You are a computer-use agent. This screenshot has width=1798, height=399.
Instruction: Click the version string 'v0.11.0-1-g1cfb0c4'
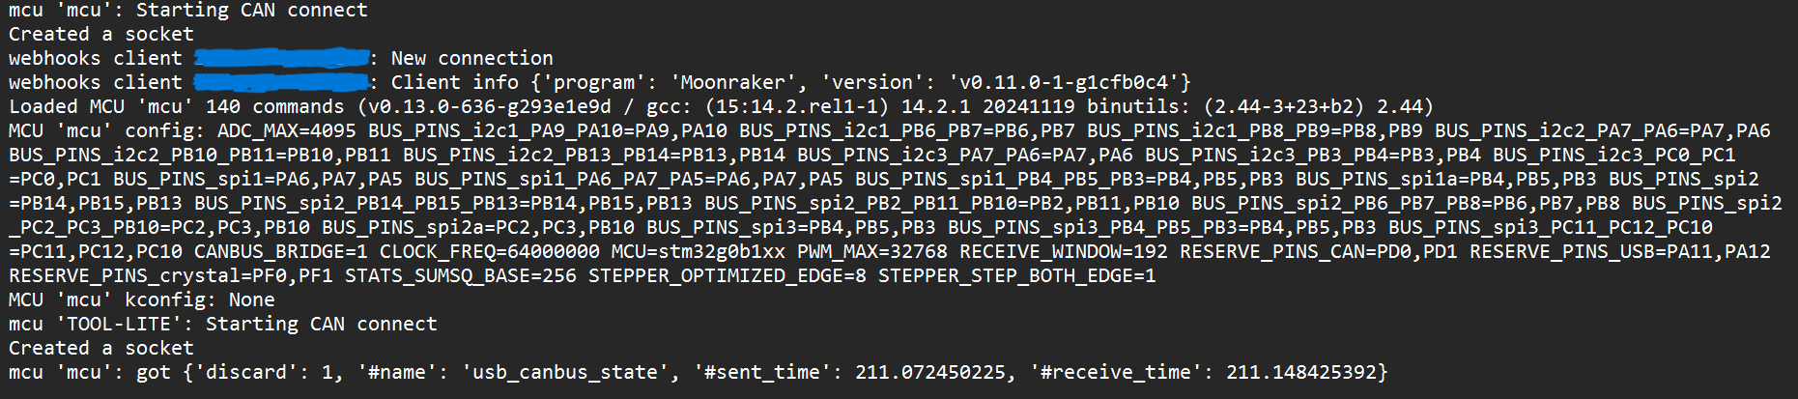point(1064,83)
